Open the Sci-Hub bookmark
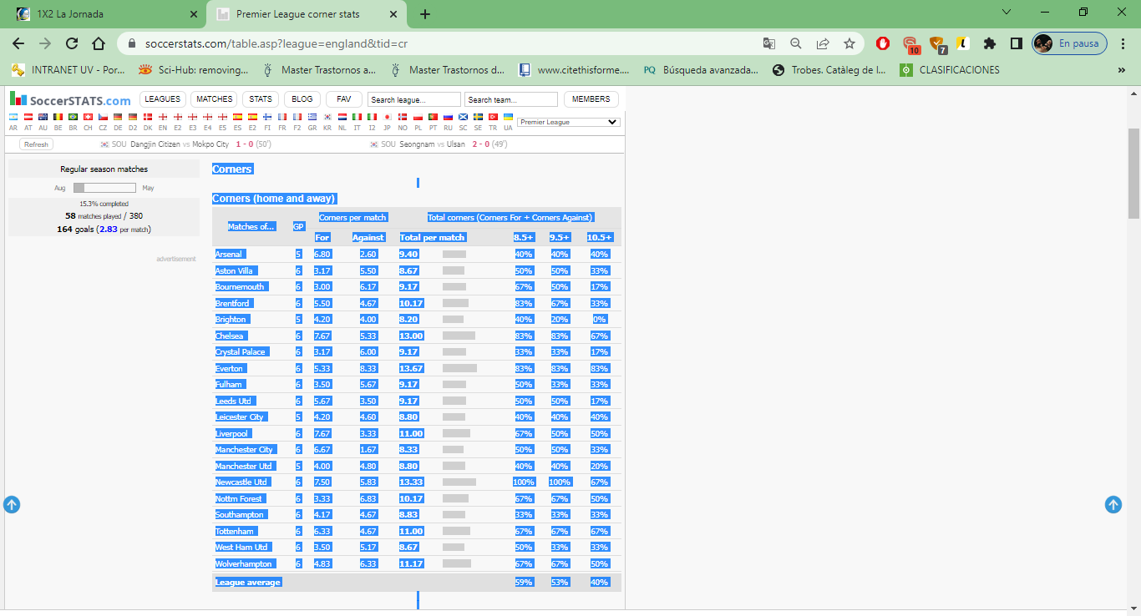 click(x=194, y=70)
